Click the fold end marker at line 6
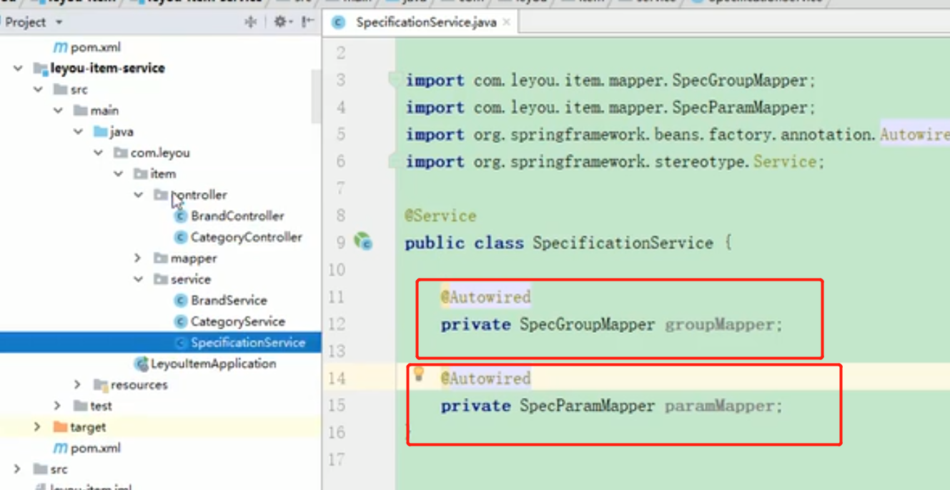 (394, 161)
